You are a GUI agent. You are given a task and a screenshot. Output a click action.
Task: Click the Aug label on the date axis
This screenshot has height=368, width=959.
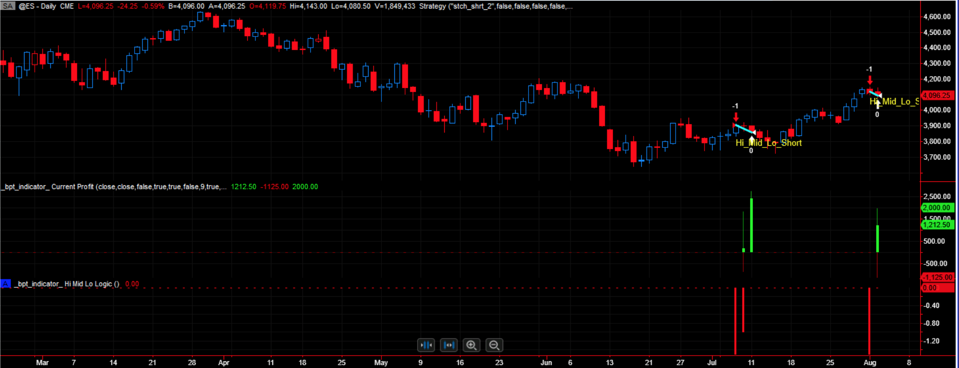point(870,363)
